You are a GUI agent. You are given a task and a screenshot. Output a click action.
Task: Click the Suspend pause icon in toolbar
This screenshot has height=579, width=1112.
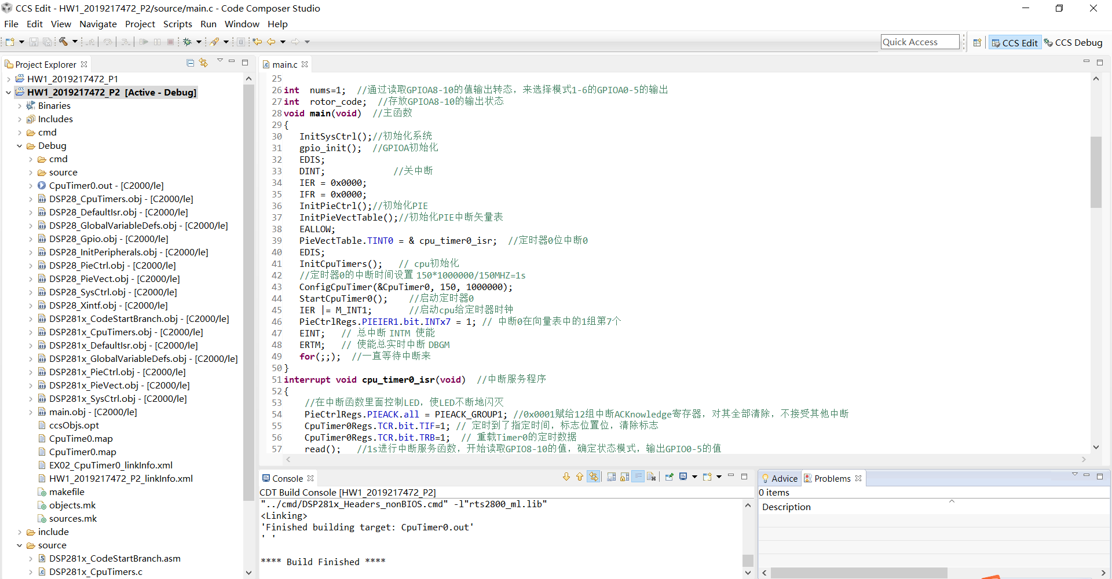tap(158, 42)
